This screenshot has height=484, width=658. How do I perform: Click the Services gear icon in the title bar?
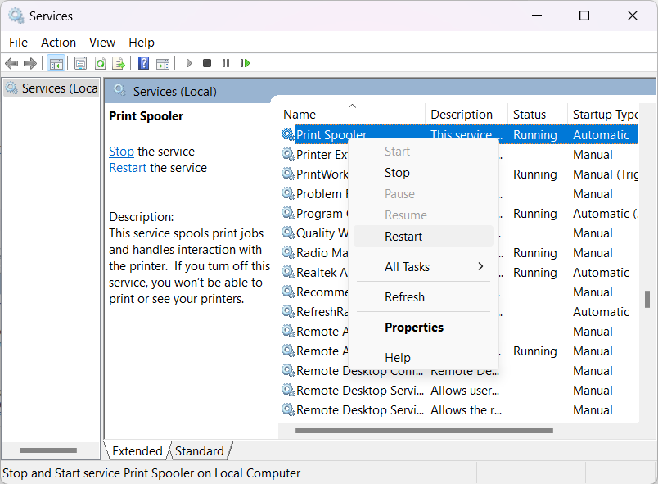point(16,16)
